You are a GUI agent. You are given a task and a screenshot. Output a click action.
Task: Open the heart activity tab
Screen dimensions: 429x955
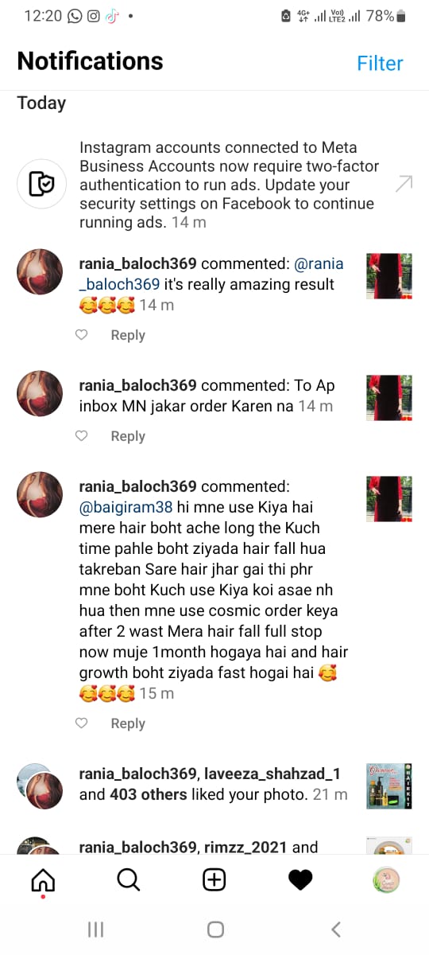pos(300,879)
